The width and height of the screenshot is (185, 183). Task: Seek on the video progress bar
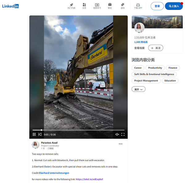point(79,130)
